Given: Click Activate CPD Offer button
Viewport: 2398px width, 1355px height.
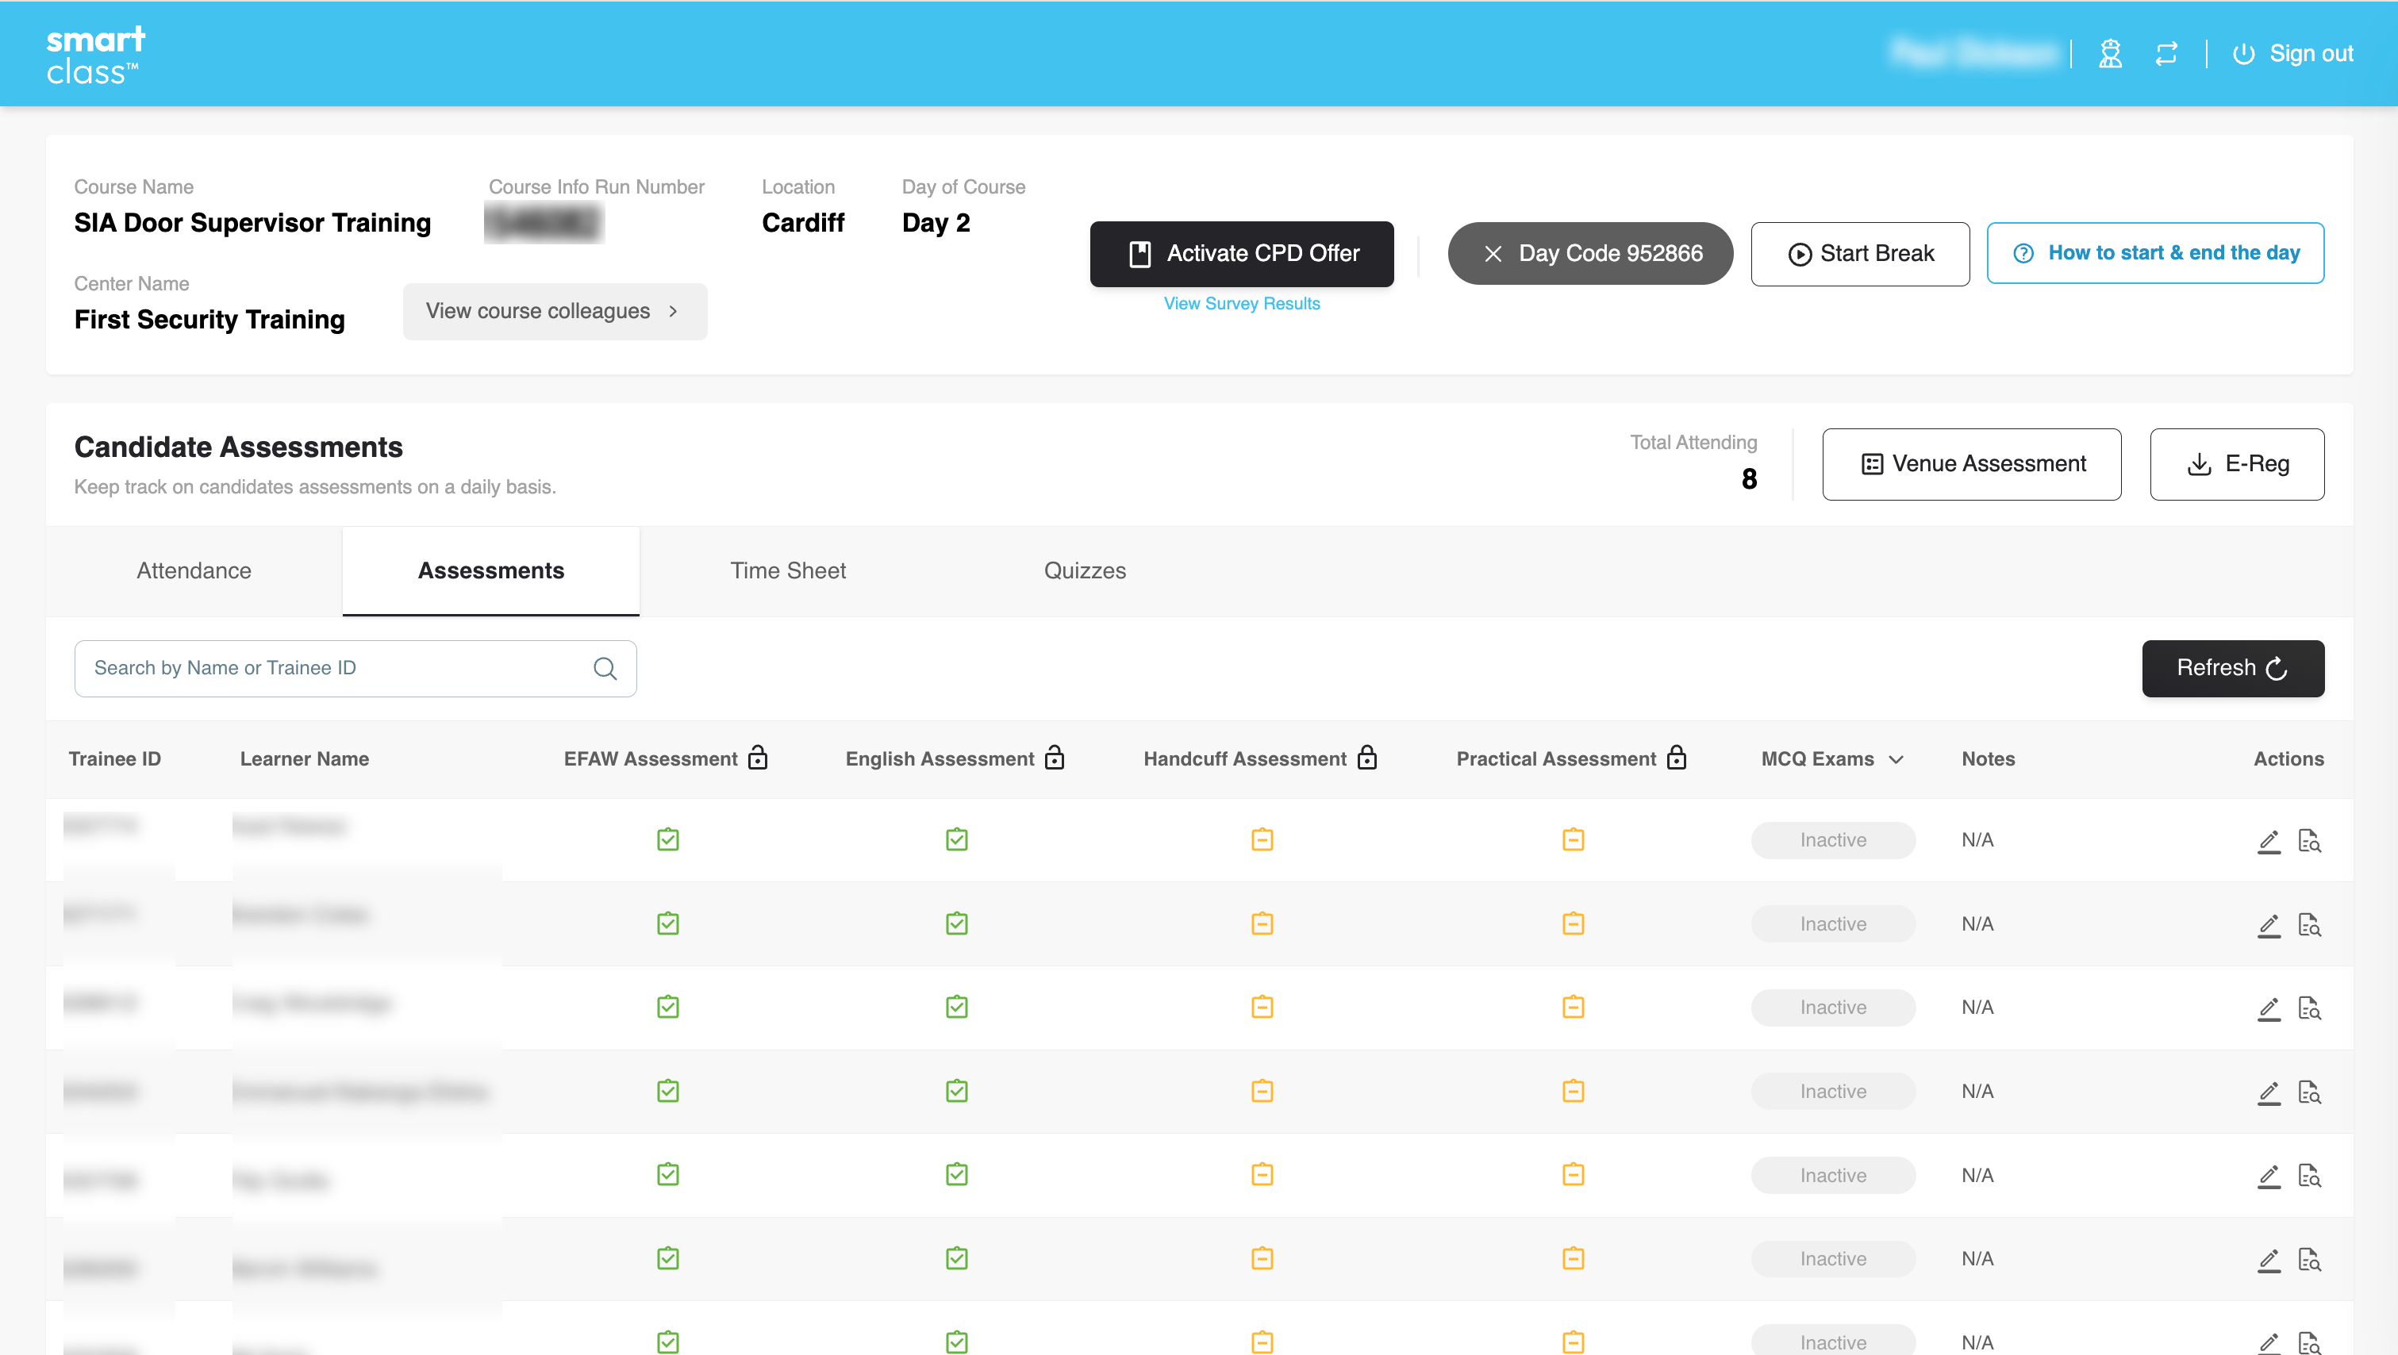Looking at the screenshot, I should coord(1242,253).
